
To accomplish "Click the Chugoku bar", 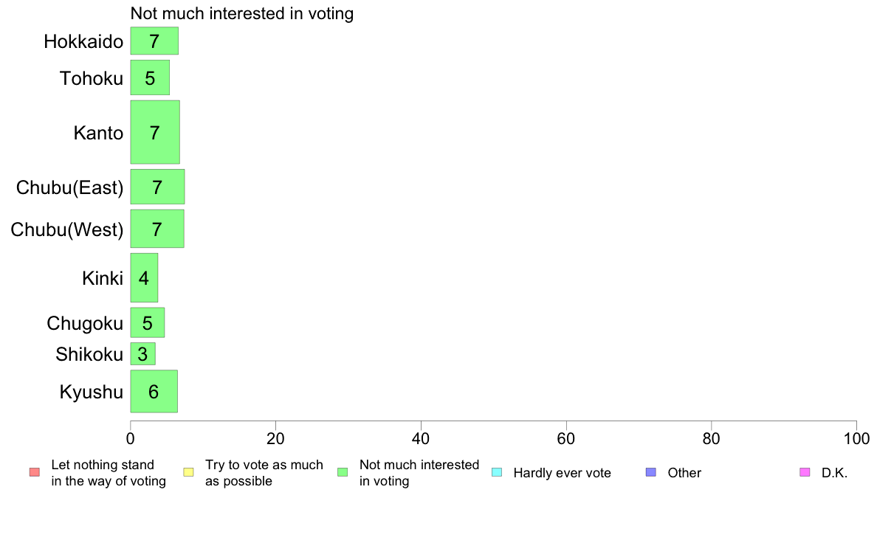I will [x=148, y=322].
